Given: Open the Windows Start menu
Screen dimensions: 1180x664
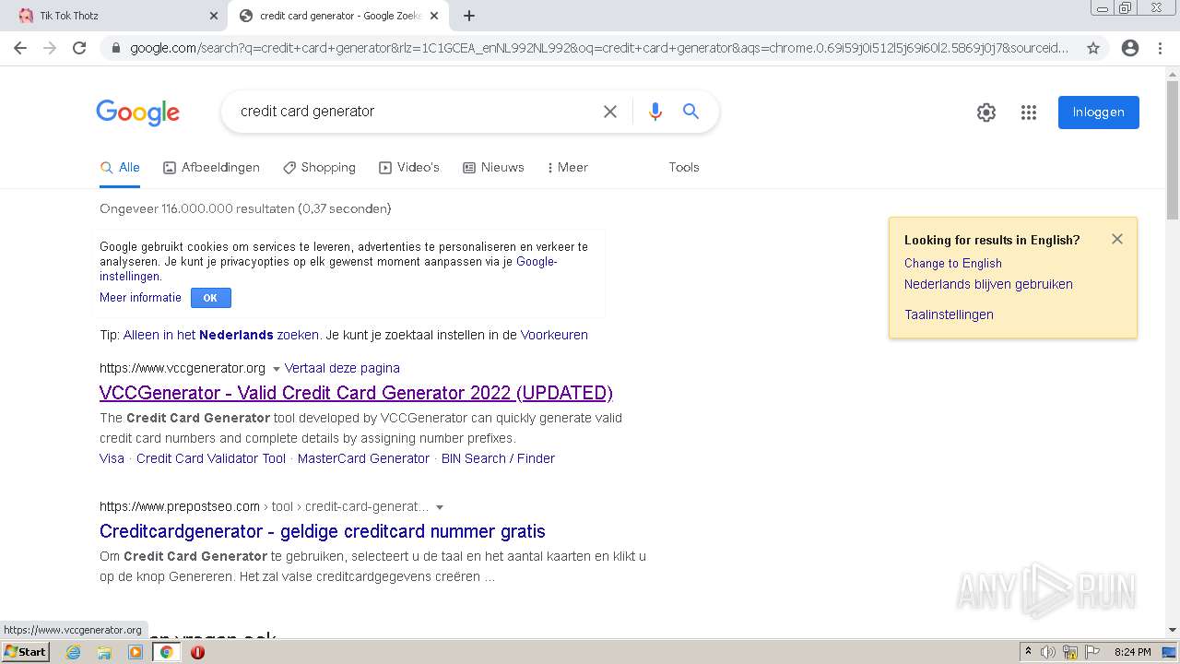Looking at the screenshot, I should pos(25,652).
